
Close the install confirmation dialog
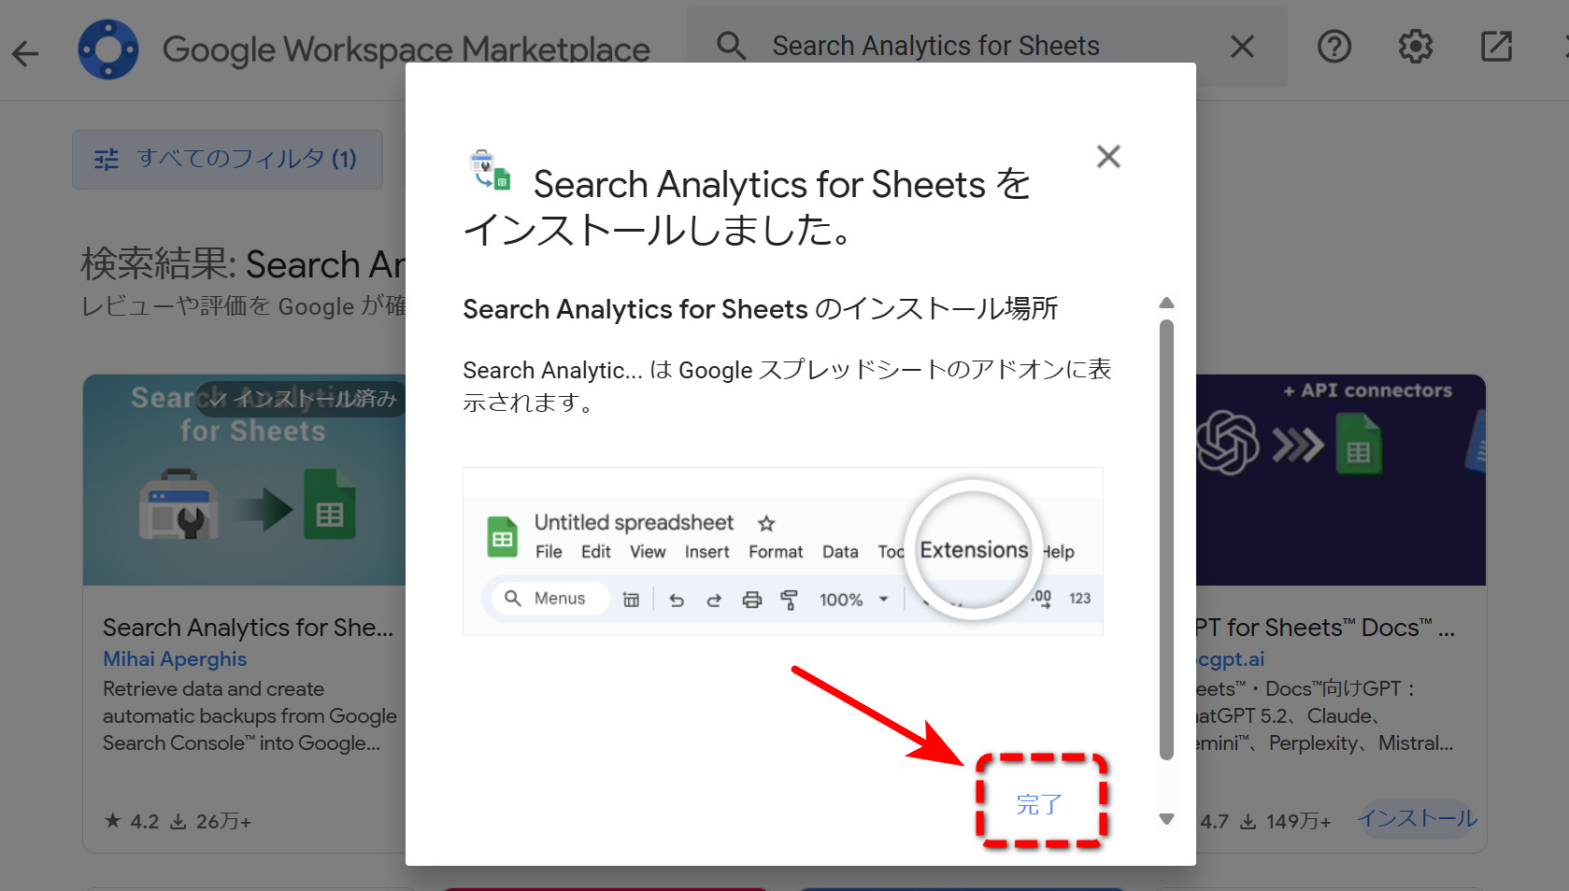click(1108, 156)
